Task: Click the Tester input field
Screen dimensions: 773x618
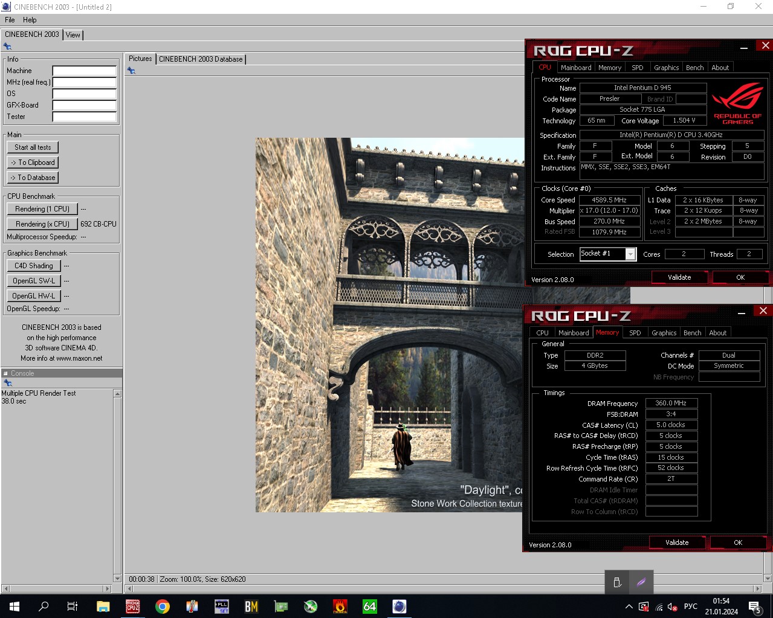Action: click(84, 117)
